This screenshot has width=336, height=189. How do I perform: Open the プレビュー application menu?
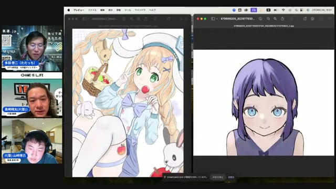[x=79, y=10]
